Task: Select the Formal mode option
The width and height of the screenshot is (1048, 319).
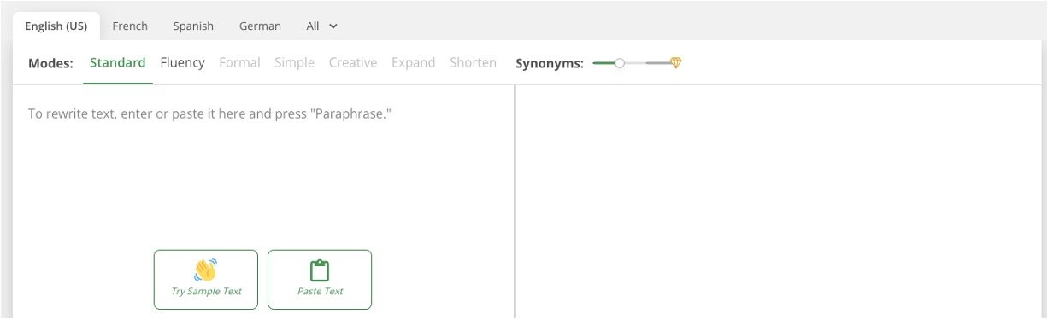Action: pyautogui.click(x=239, y=62)
